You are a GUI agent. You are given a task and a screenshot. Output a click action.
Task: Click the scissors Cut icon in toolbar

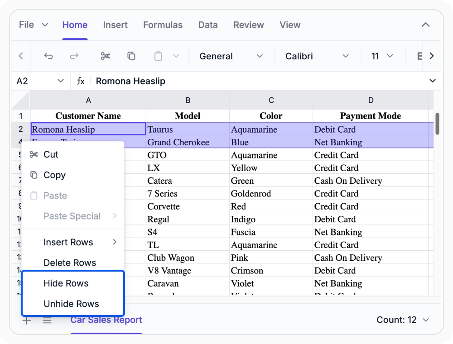point(106,56)
